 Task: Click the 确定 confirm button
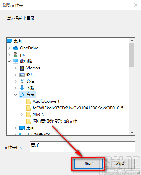point(89,164)
